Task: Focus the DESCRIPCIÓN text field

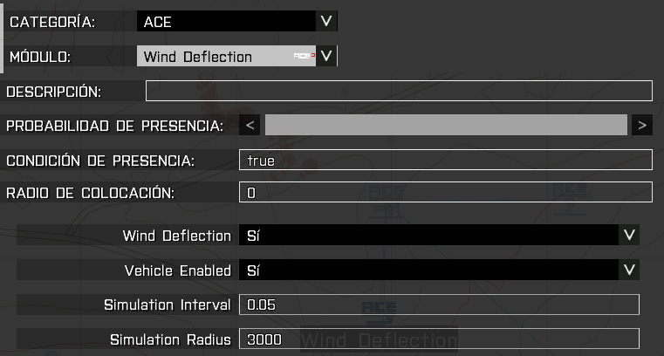Action: tap(399, 91)
